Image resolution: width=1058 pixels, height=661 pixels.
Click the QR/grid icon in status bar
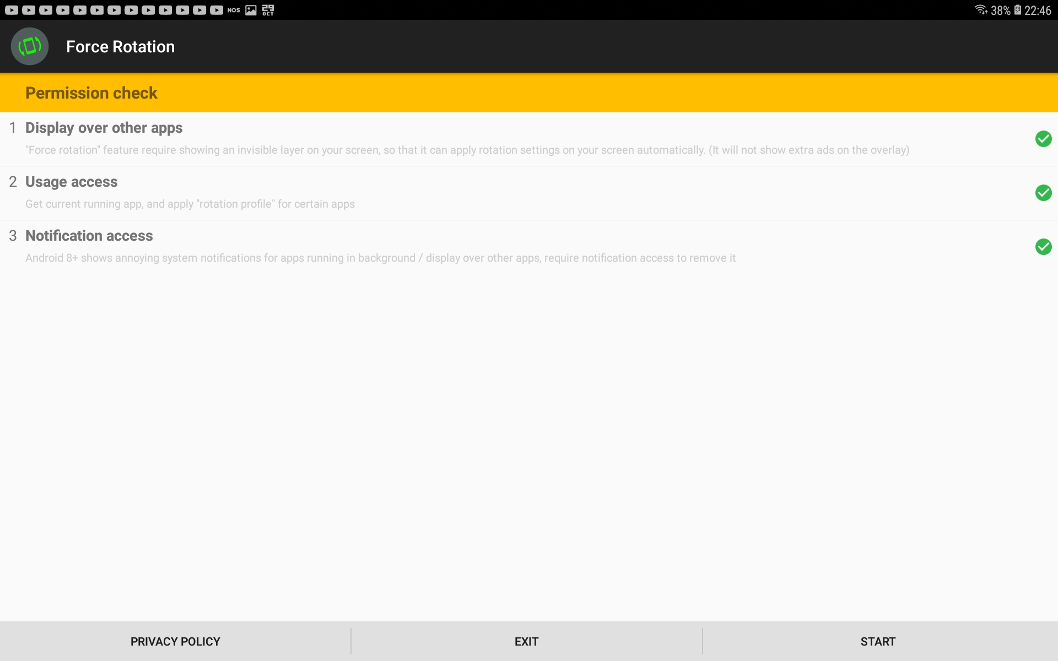point(269,9)
